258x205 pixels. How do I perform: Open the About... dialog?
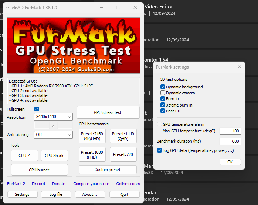pos(90,194)
